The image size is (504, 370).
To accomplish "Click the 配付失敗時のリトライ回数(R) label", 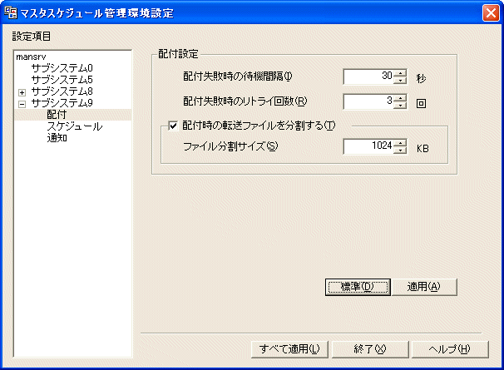I will coord(245,101).
